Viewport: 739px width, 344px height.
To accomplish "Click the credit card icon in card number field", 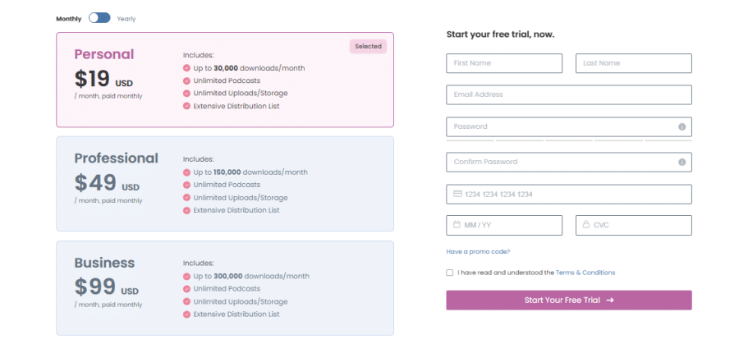I will pyautogui.click(x=457, y=194).
